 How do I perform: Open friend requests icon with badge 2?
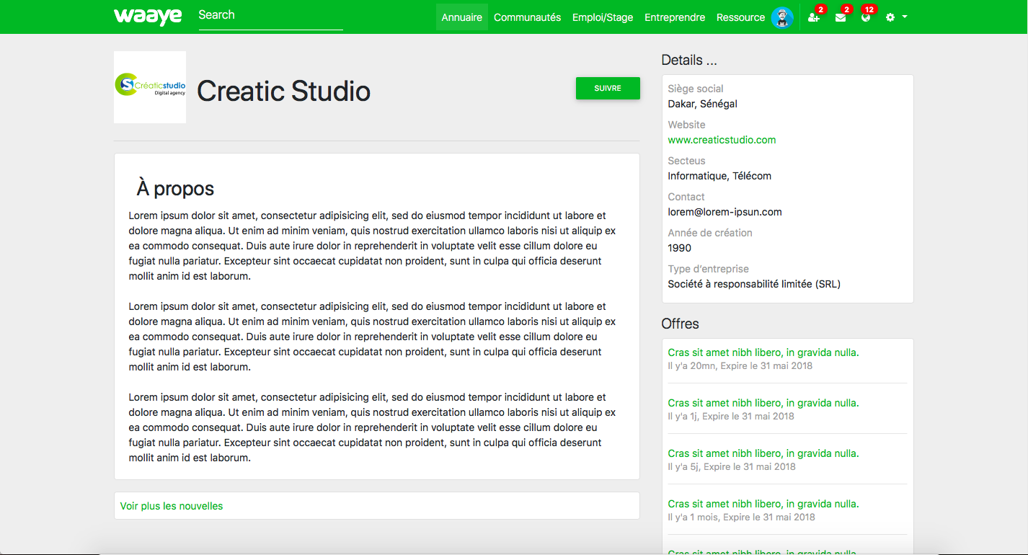(x=814, y=17)
